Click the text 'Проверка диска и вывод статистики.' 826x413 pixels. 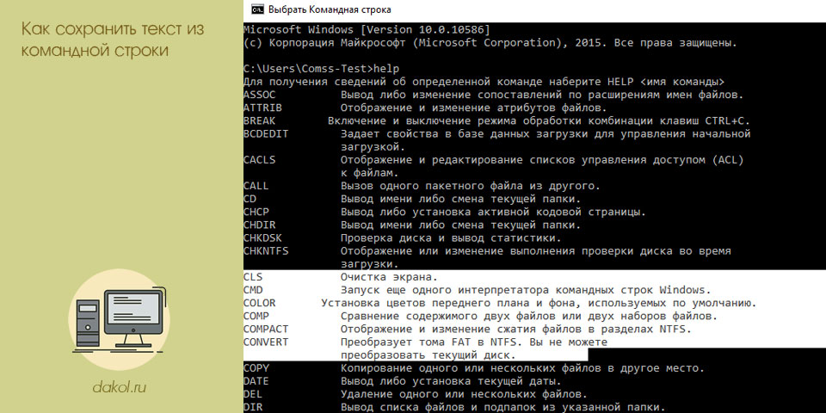tap(451, 238)
